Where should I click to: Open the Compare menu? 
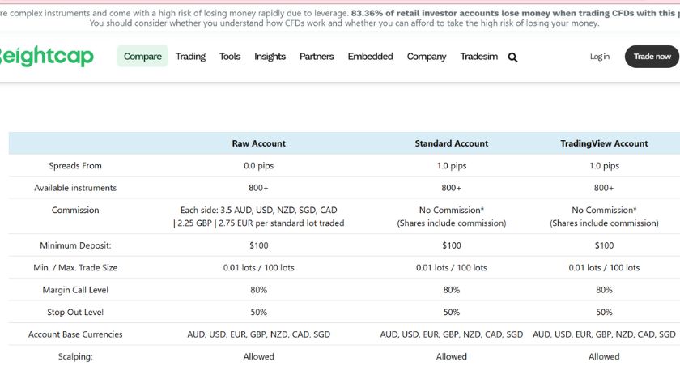pos(142,57)
